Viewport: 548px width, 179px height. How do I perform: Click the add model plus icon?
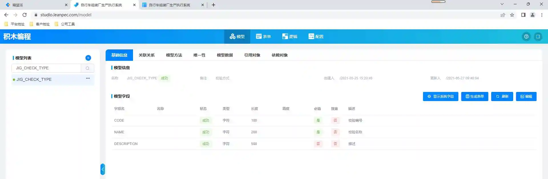coord(88,58)
